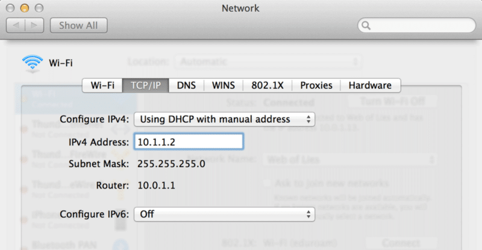Click router value 10.0.1.1

click(x=157, y=185)
